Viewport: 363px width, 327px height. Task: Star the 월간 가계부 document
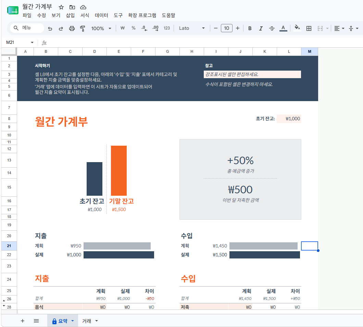click(x=61, y=7)
